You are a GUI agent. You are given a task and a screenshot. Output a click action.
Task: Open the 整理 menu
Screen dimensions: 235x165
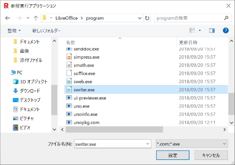click(14, 30)
